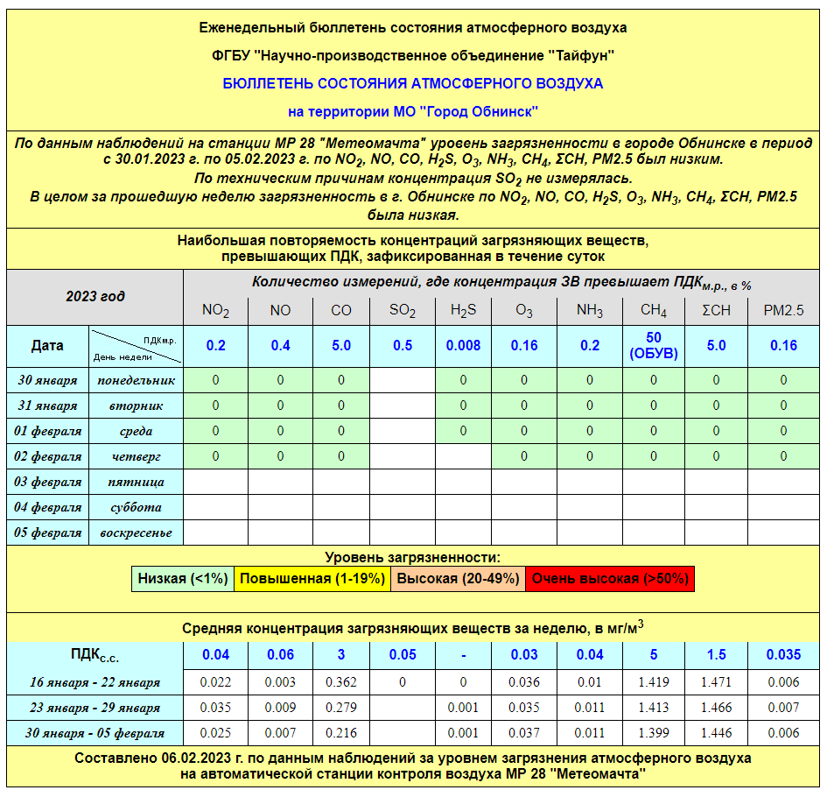Click the '50 (ОБУВ)' limit value for CH4

(x=654, y=345)
